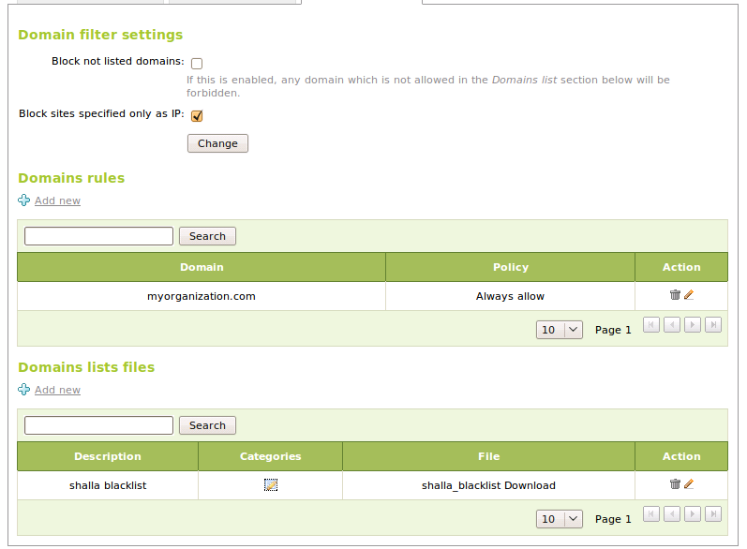Click Add new under Domains rules
This screenshot has width=747, height=549.
(x=57, y=200)
